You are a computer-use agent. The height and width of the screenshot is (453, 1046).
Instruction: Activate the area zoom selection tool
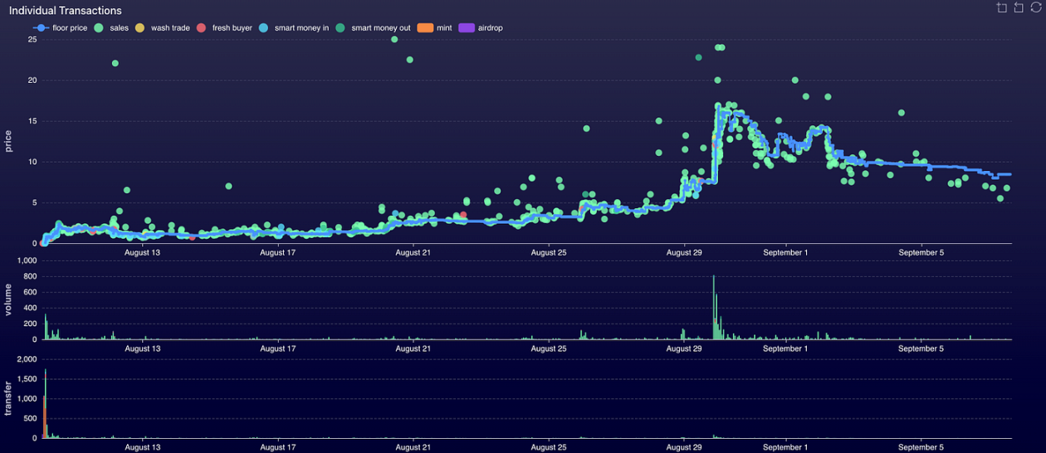pyautogui.click(x=1002, y=7)
